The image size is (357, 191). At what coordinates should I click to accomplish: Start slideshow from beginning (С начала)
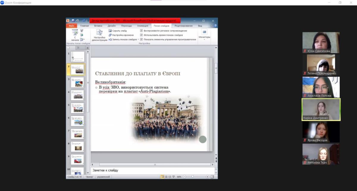click(75, 35)
